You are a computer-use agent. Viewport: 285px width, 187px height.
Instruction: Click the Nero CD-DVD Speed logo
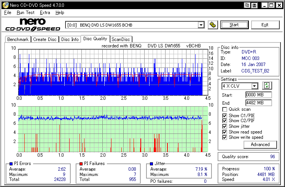(x=32, y=25)
